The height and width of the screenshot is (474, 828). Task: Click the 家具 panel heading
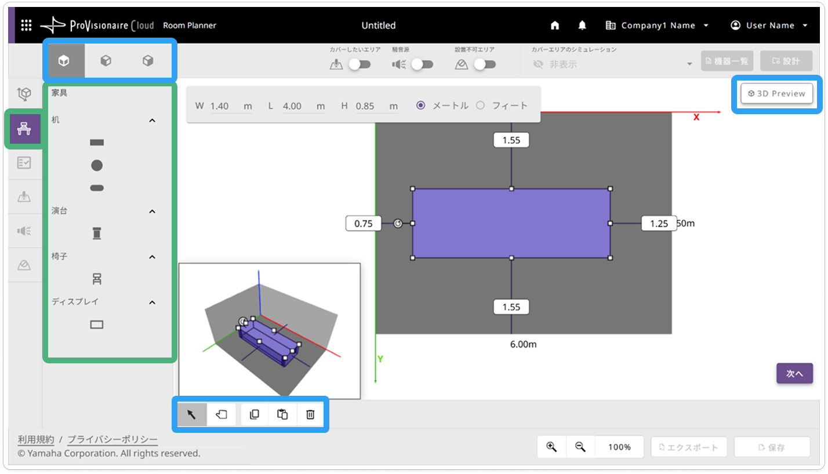pos(59,92)
